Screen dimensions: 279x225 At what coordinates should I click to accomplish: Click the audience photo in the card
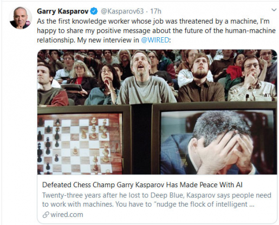(x=157, y=77)
